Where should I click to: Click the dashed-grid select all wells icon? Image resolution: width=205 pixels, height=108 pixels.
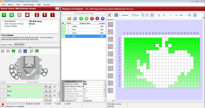(x=152, y=15)
